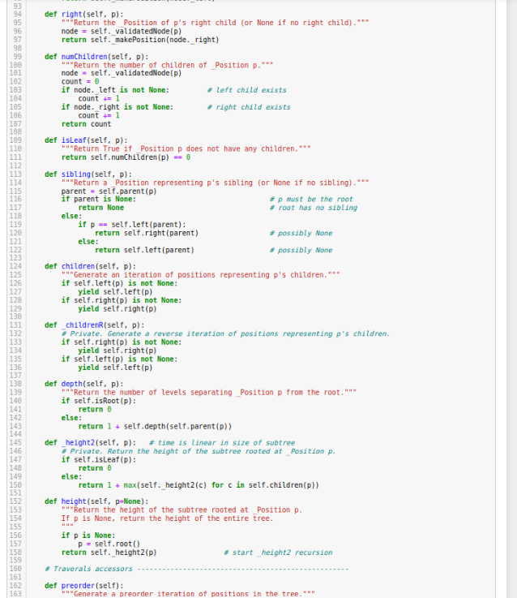Select the comment '# left child exists'
The width and height of the screenshot is (517, 598).
[247, 90]
